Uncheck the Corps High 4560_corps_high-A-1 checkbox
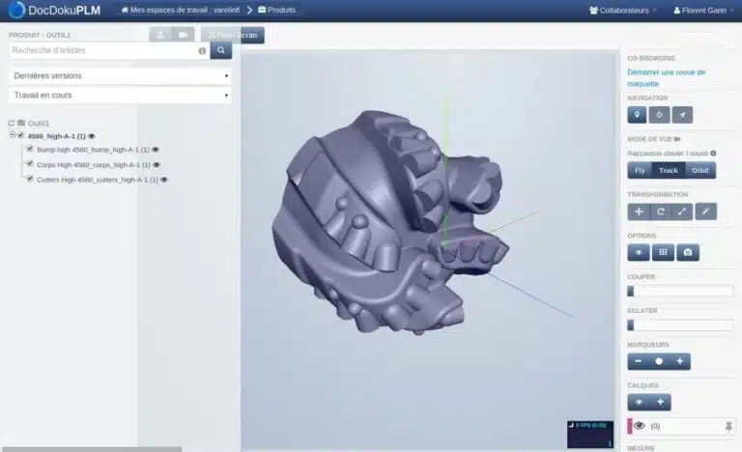 point(30,164)
